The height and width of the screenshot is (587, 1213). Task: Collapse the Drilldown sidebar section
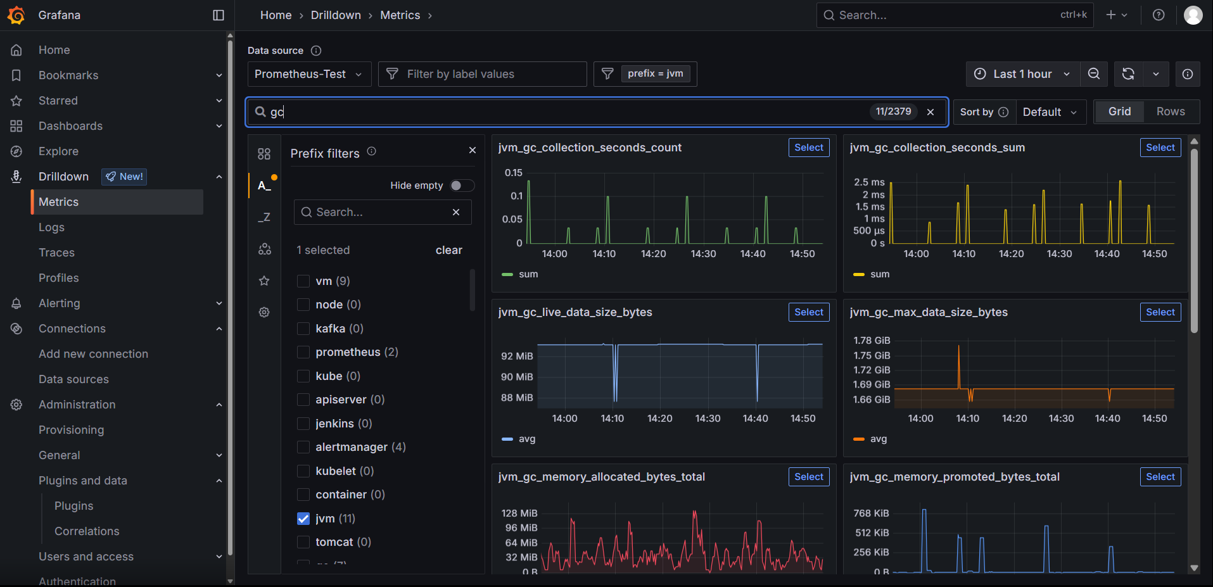(219, 177)
